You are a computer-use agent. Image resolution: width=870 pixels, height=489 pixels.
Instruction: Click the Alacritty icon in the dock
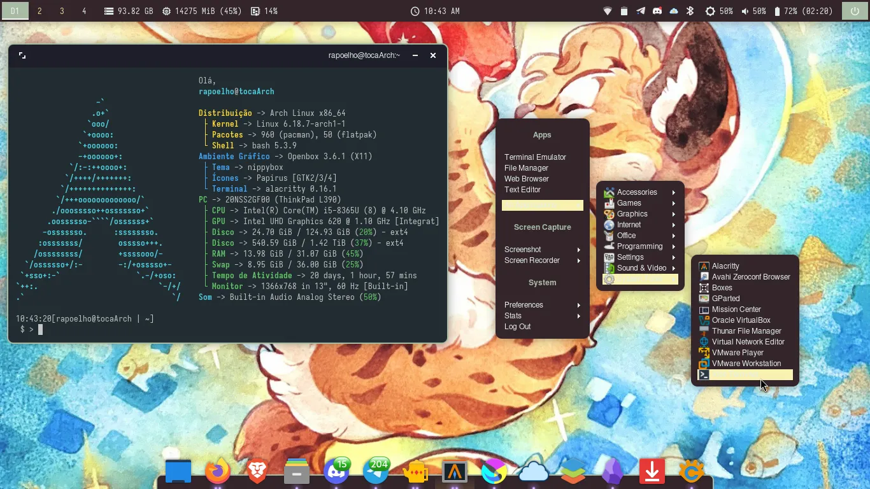click(x=455, y=472)
